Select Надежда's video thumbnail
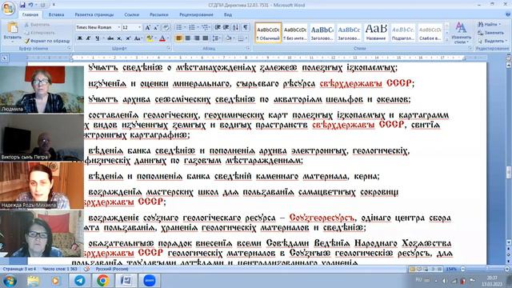 [42, 186]
